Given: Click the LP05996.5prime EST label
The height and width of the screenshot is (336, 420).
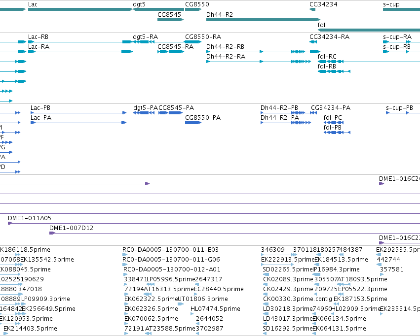Looking at the screenshot, I should coord(171,280).
